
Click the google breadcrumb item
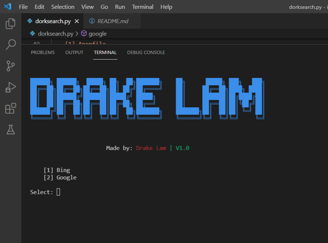(x=98, y=34)
